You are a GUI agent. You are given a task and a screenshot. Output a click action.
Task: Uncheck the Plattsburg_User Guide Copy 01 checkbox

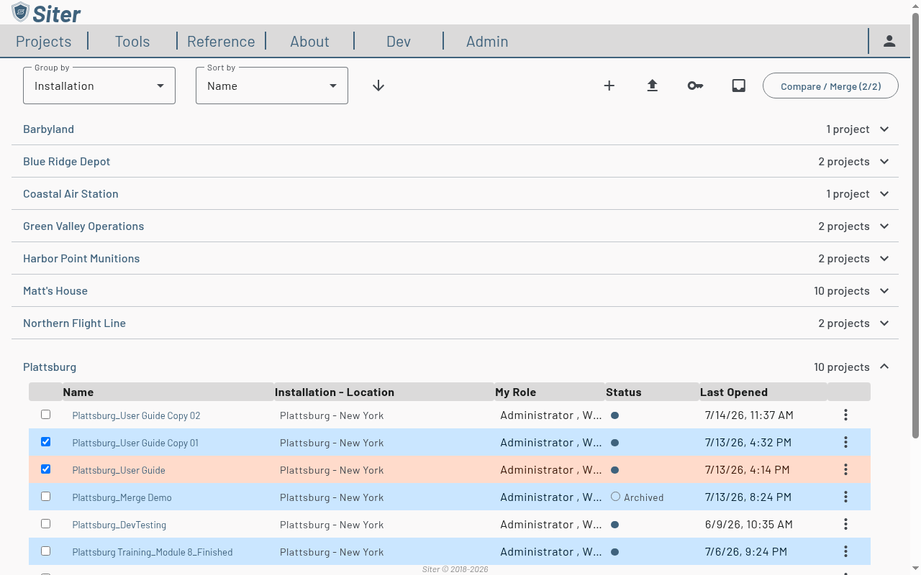point(46,442)
